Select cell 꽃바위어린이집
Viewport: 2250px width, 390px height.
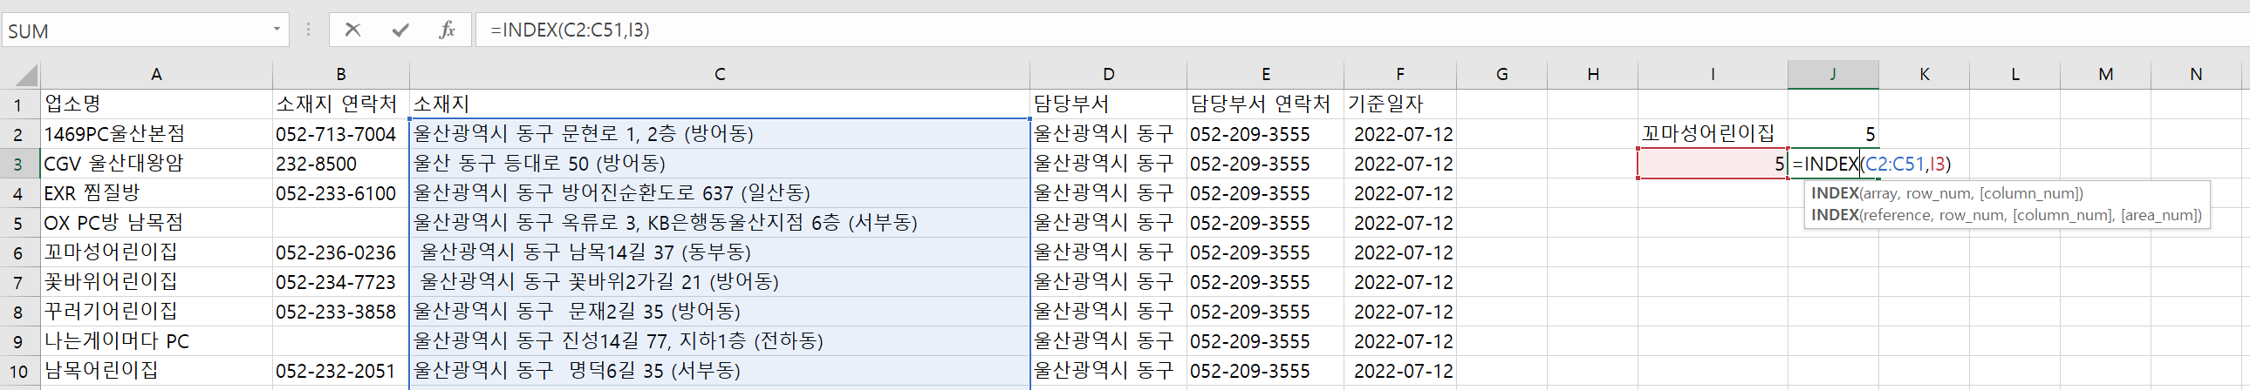tap(156, 282)
